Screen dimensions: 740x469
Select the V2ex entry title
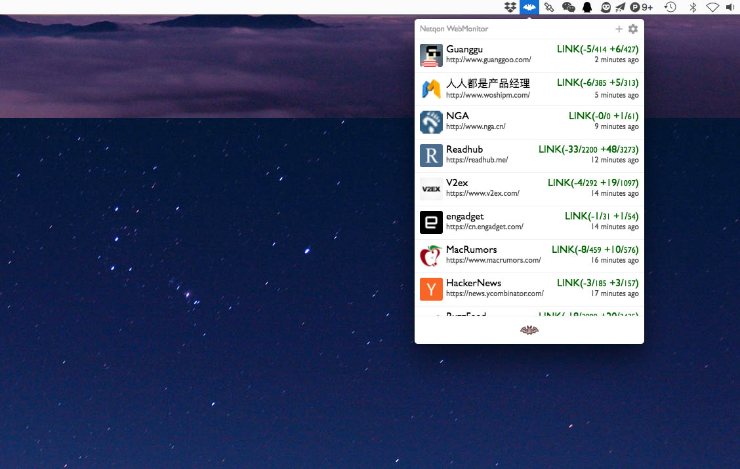(457, 183)
